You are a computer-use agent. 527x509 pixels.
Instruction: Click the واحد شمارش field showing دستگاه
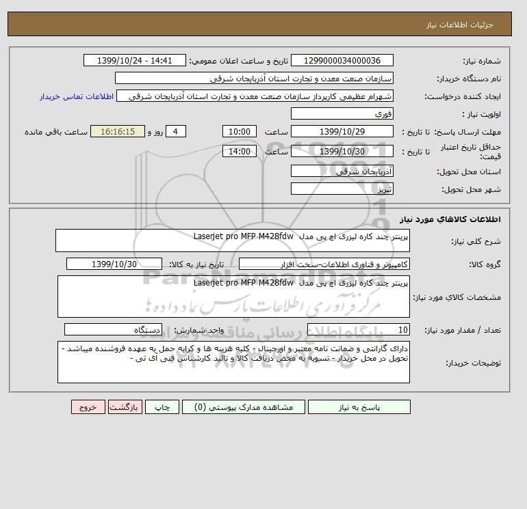coord(113,330)
